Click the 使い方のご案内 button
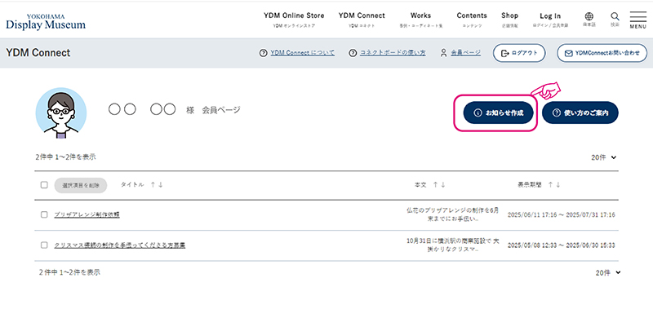This screenshot has width=653, height=309. [x=580, y=113]
